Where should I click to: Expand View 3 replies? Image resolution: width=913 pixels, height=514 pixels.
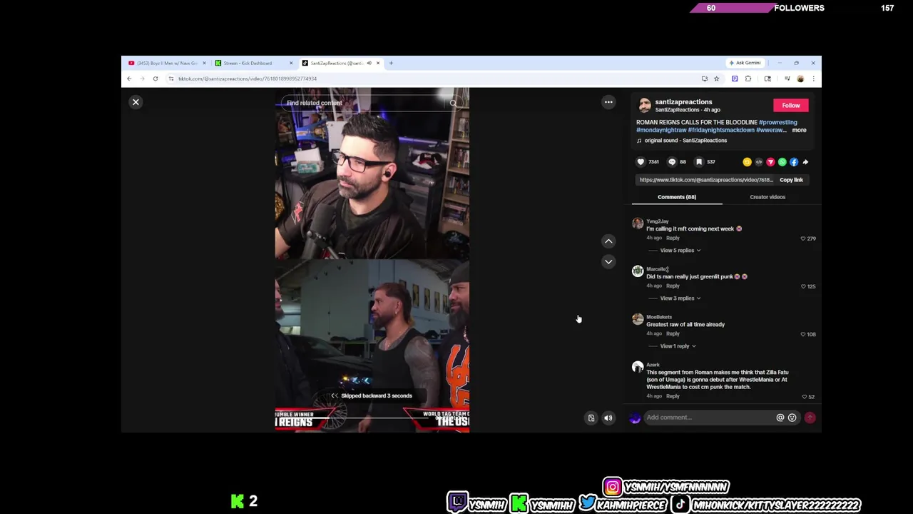[x=680, y=298]
